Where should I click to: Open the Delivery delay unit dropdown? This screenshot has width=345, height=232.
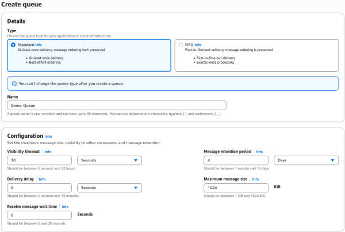(x=110, y=188)
